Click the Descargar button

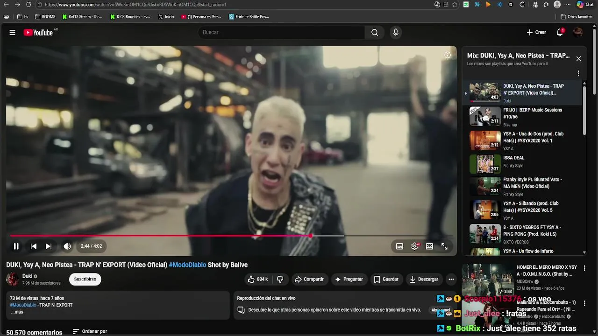point(424,279)
